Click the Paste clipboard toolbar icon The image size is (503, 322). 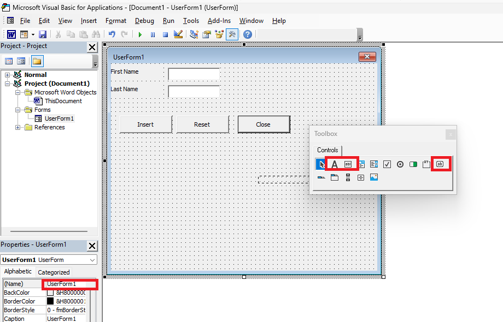click(x=84, y=34)
